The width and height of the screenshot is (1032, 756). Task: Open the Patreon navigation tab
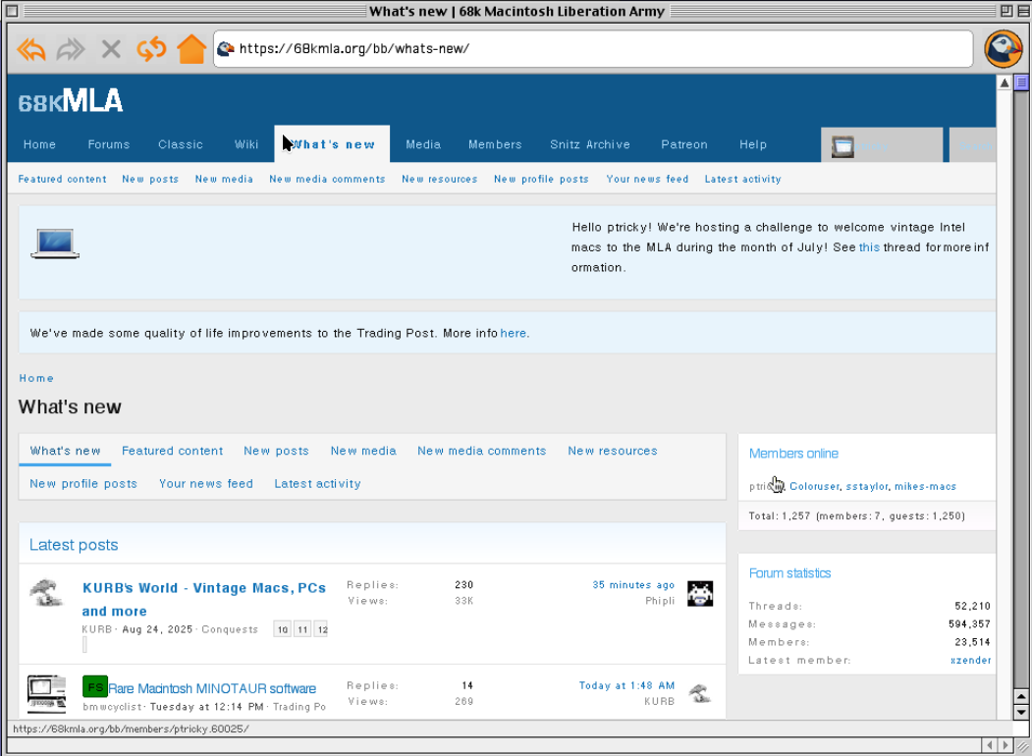point(683,144)
